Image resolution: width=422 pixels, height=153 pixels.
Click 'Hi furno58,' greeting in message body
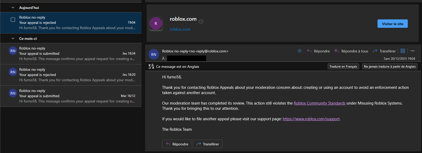(x=172, y=77)
